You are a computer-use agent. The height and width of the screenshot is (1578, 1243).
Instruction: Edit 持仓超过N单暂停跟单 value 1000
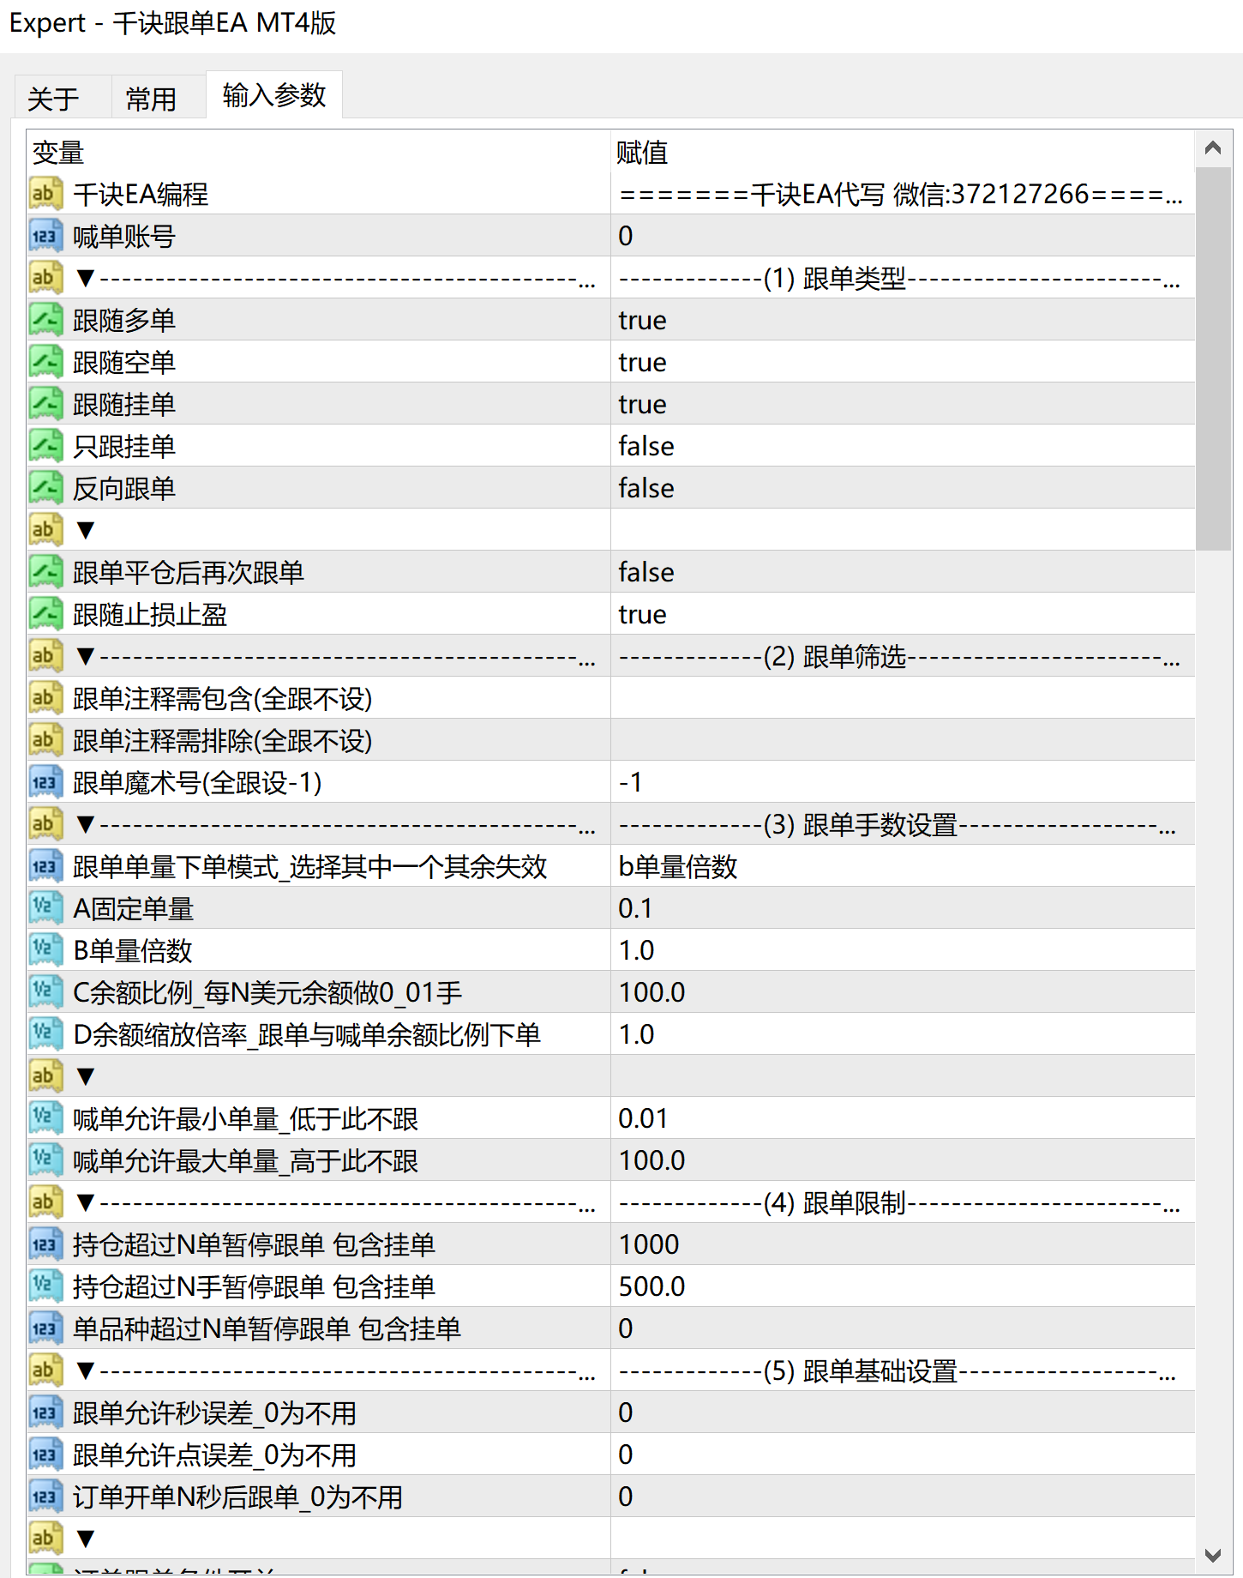903,1244
